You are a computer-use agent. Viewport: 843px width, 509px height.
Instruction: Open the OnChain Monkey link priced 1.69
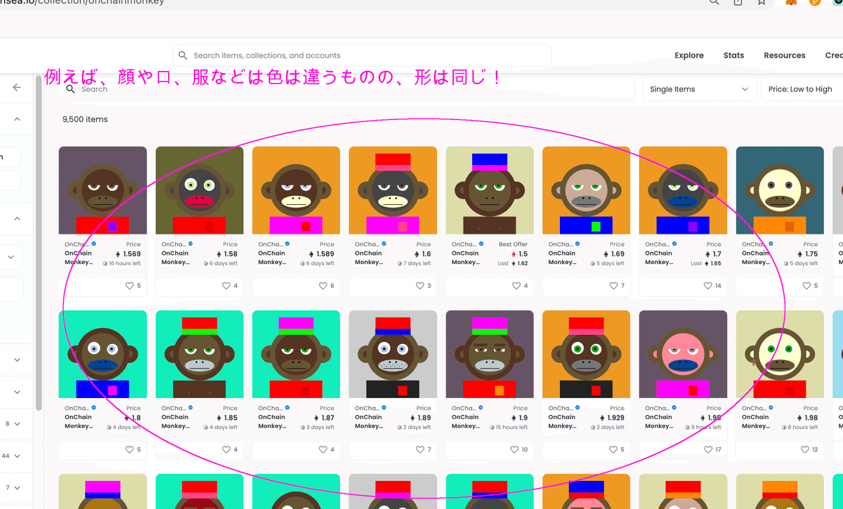coord(562,258)
